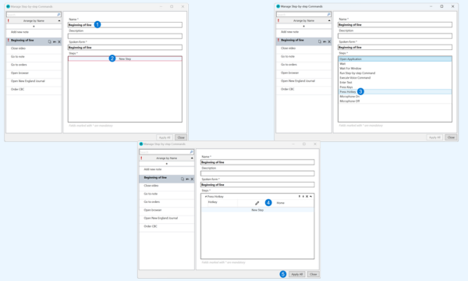468x281 pixels.
Task: Choose Microphone On step type
Action: point(395,97)
